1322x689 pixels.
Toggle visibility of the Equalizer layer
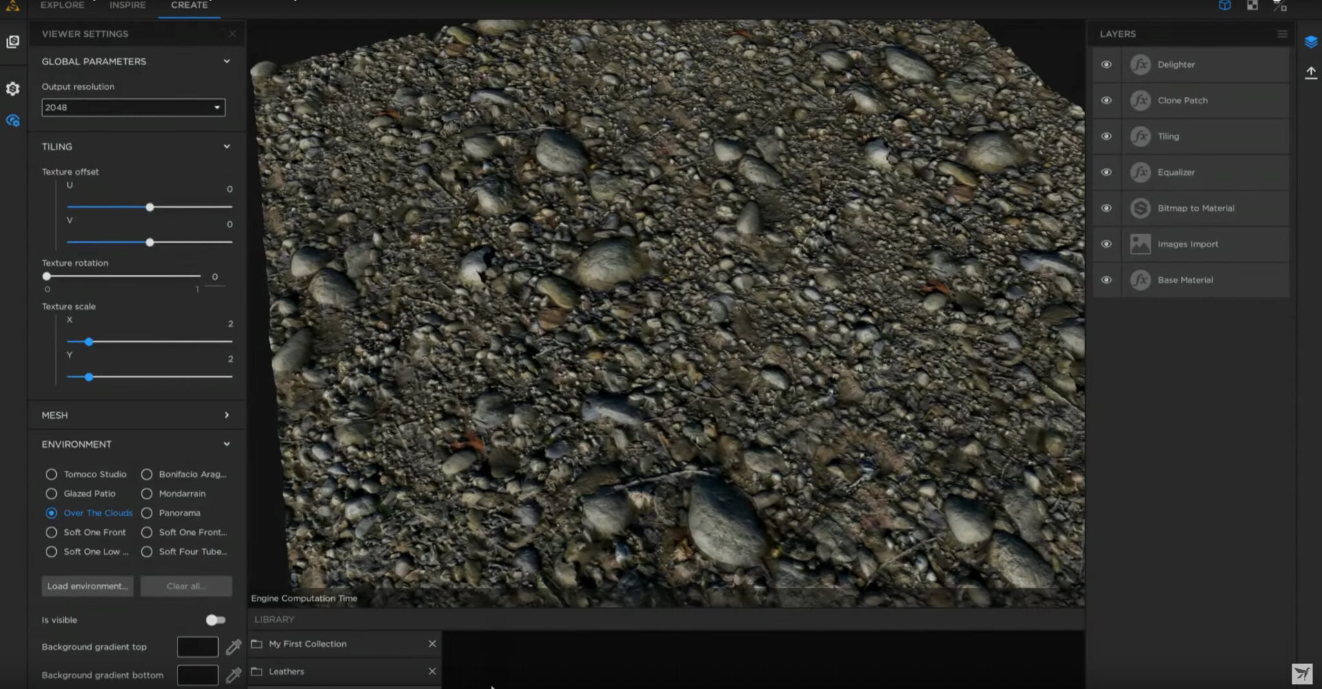click(x=1106, y=172)
